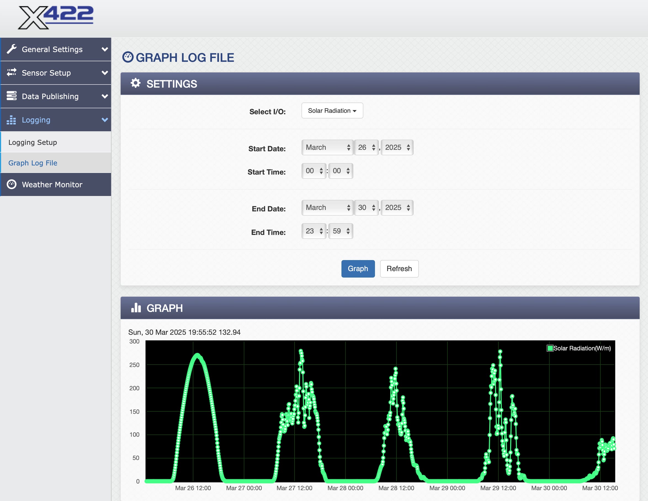The height and width of the screenshot is (501, 648).
Task: Open the General Settings menu
Action: point(56,49)
